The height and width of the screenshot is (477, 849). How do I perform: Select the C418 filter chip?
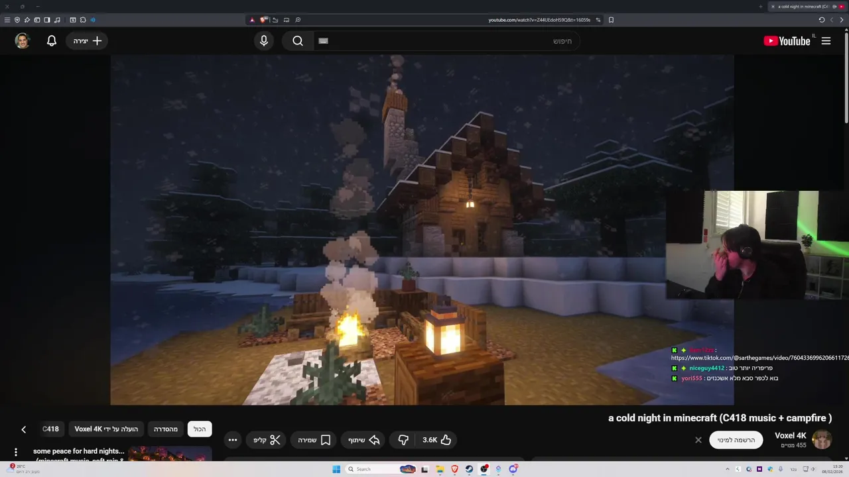coord(50,429)
